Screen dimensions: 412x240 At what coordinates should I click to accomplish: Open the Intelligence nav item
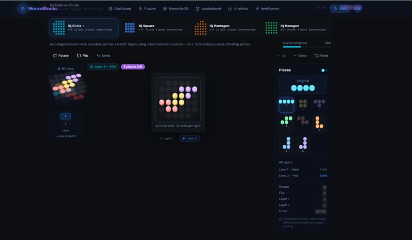coord(267,9)
